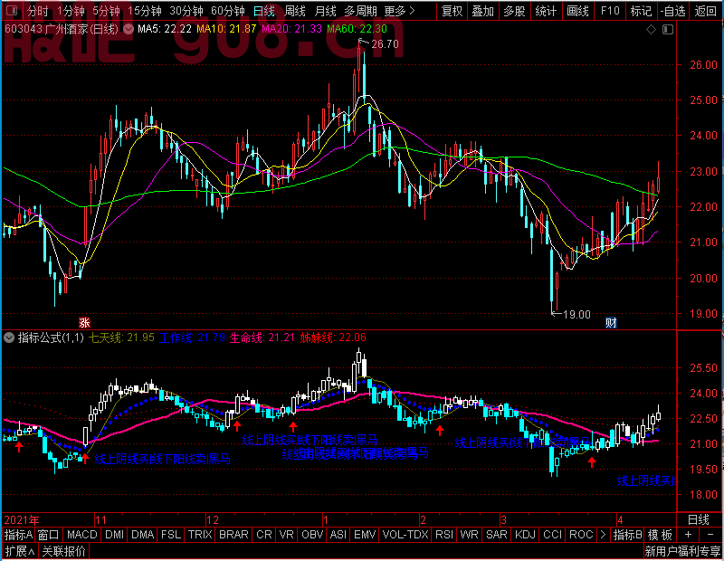Select the 日线 period tab

pos(264,11)
